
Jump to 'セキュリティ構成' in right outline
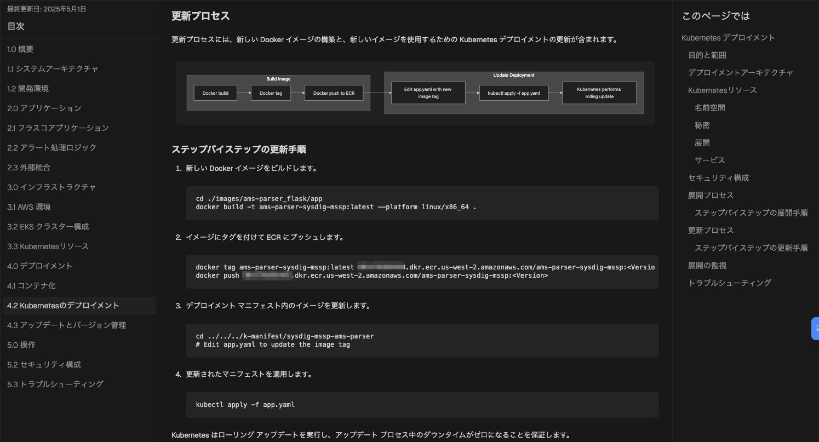718,178
